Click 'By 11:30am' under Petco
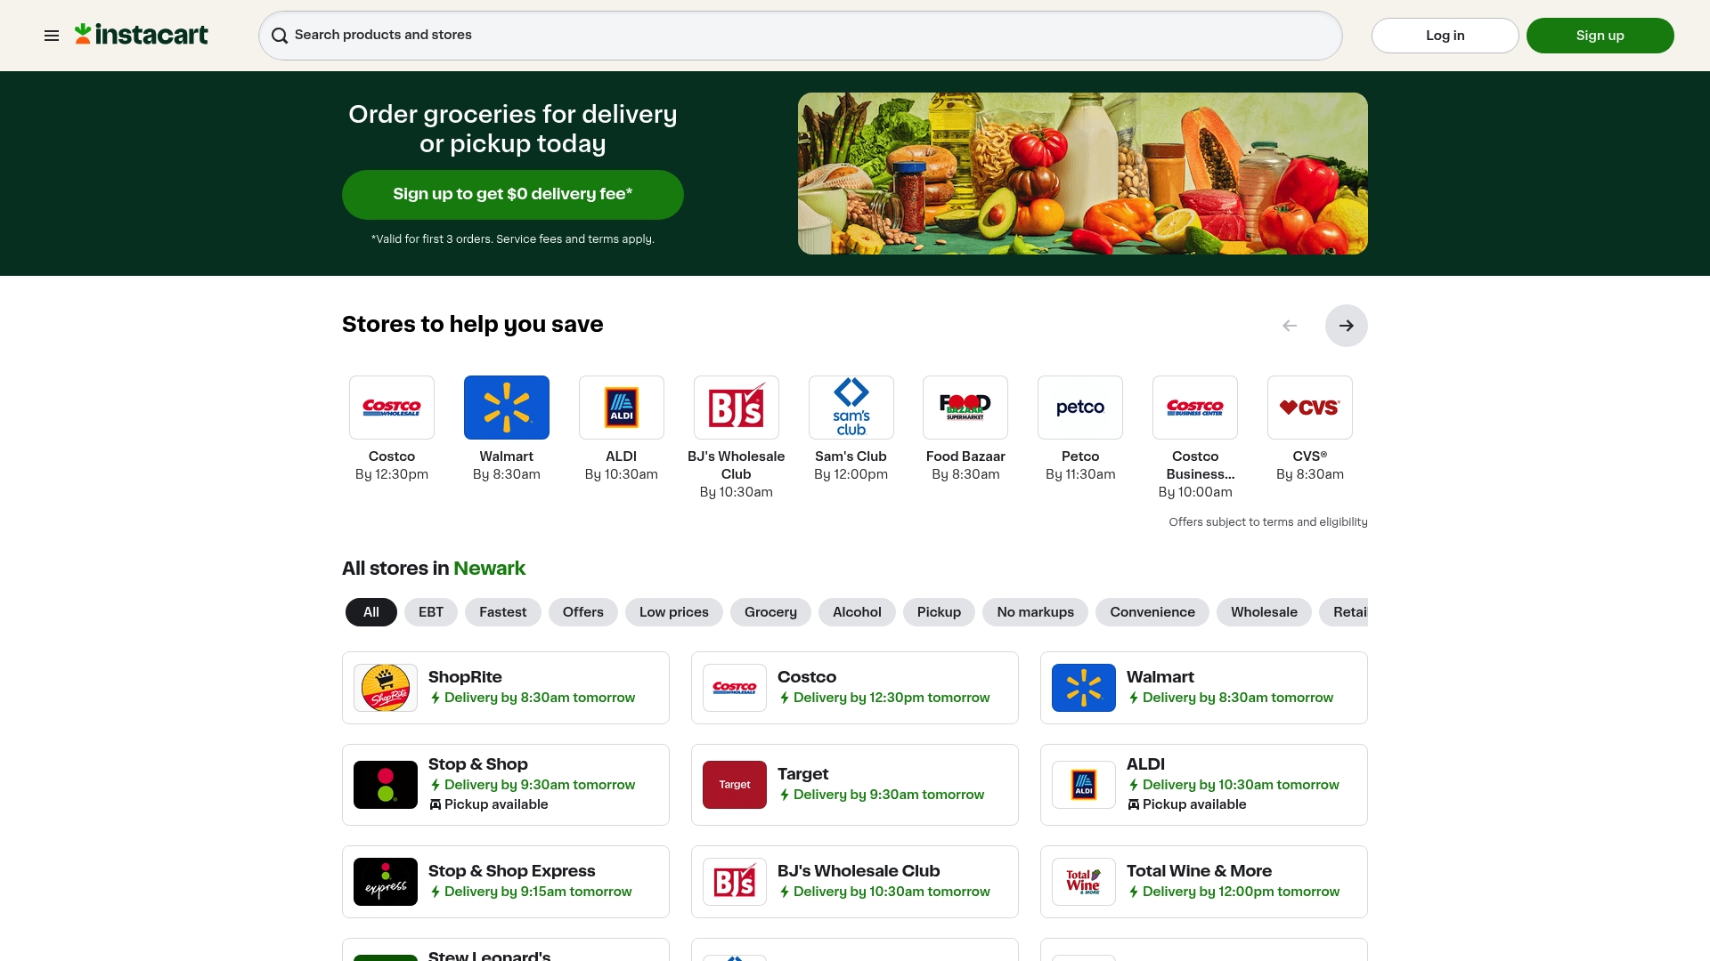Image resolution: width=1710 pixels, height=961 pixels. click(x=1080, y=474)
